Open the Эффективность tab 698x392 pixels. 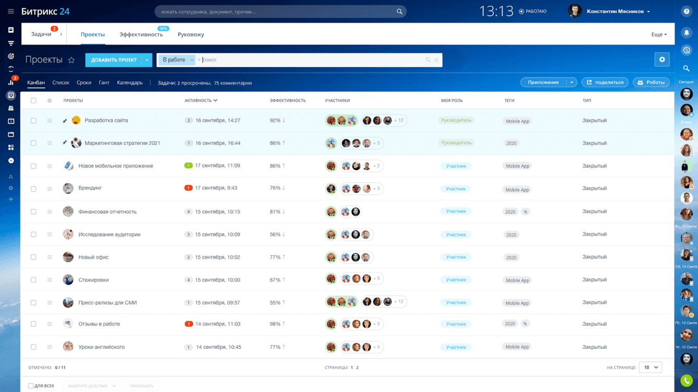[x=141, y=34]
